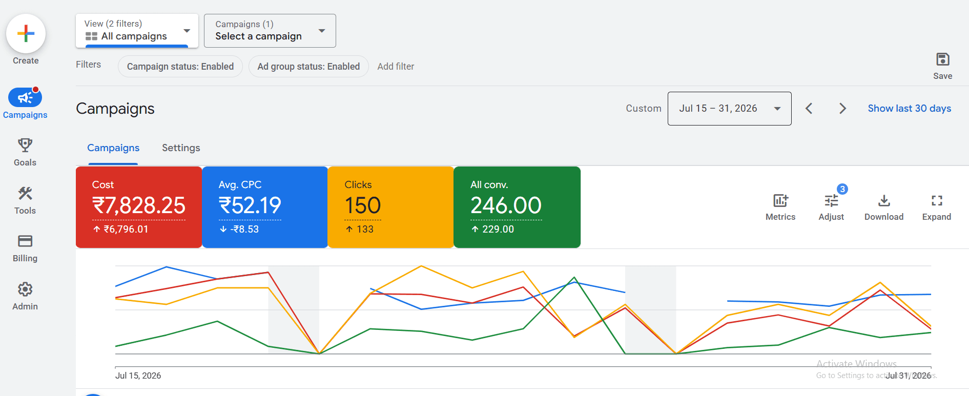The height and width of the screenshot is (396, 969).
Task: Open the Metrics chart options
Action: [780, 207]
